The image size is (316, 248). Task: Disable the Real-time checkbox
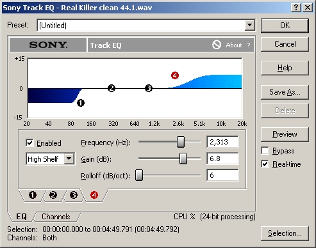(x=265, y=164)
